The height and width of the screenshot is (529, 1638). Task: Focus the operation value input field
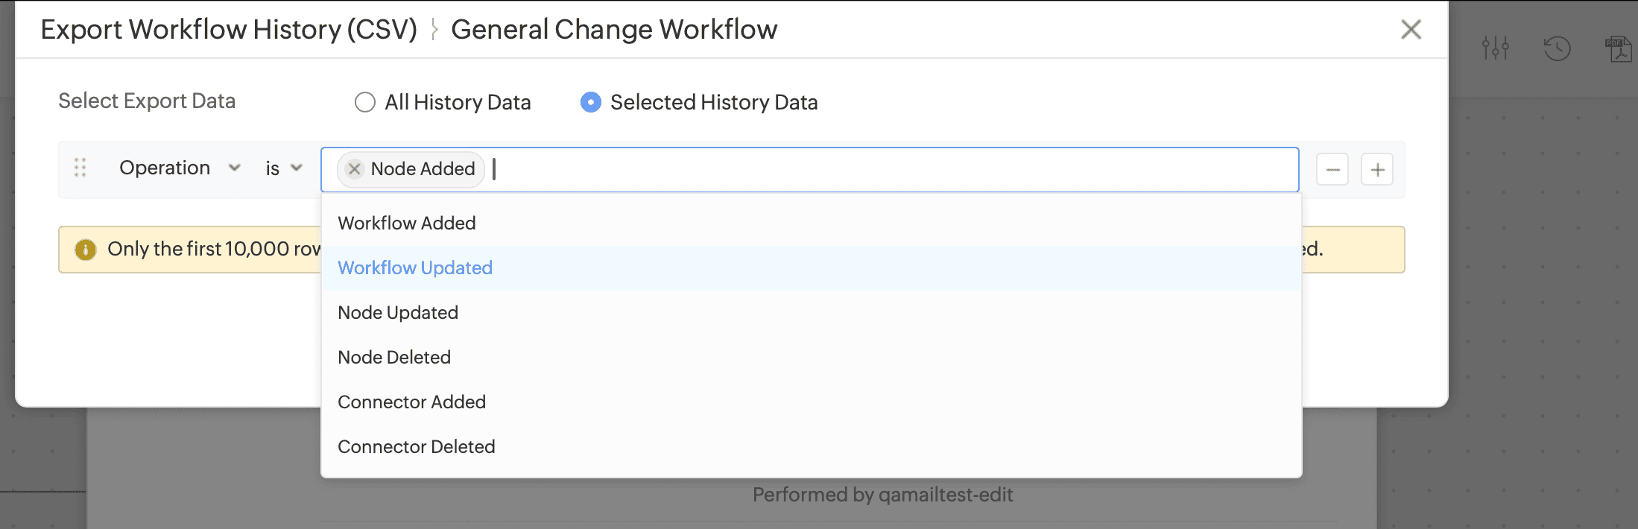(x=894, y=170)
